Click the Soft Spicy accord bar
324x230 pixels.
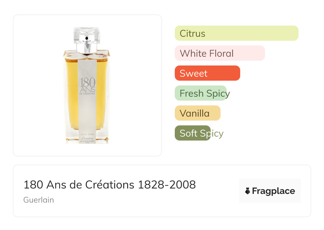[x=193, y=133]
